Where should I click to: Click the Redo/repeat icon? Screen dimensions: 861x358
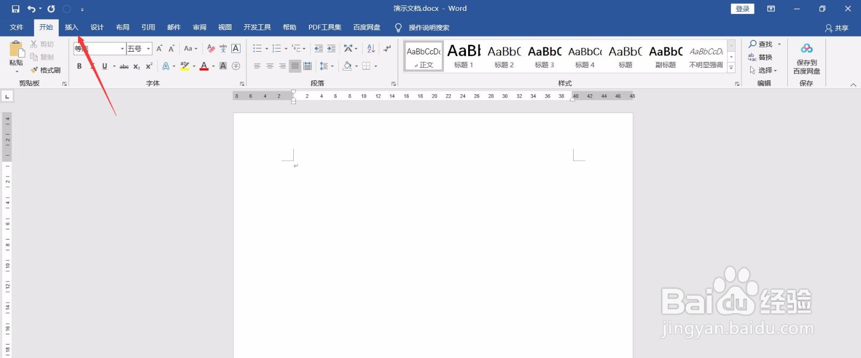tap(51, 9)
